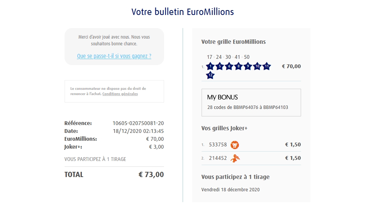Open the 'Que se passe-t-il si vous gagnez ?' link

click(114, 56)
